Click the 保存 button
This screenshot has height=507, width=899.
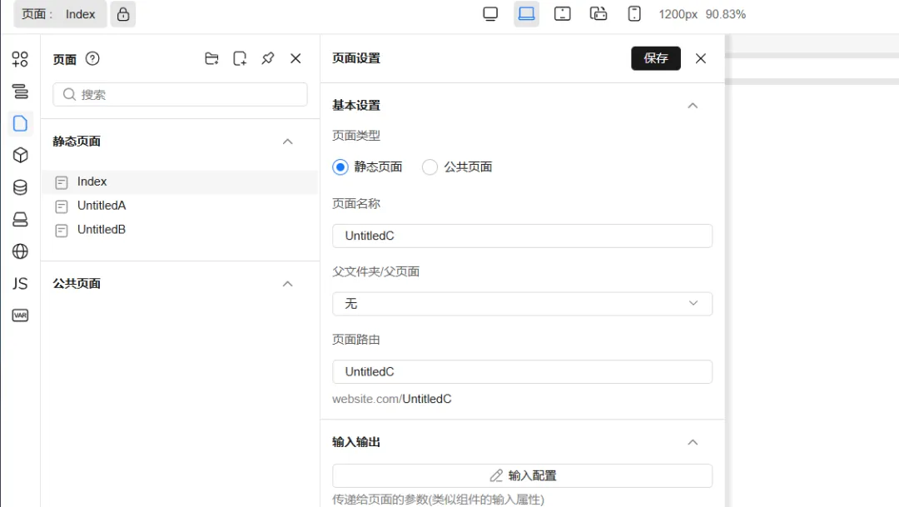click(656, 58)
